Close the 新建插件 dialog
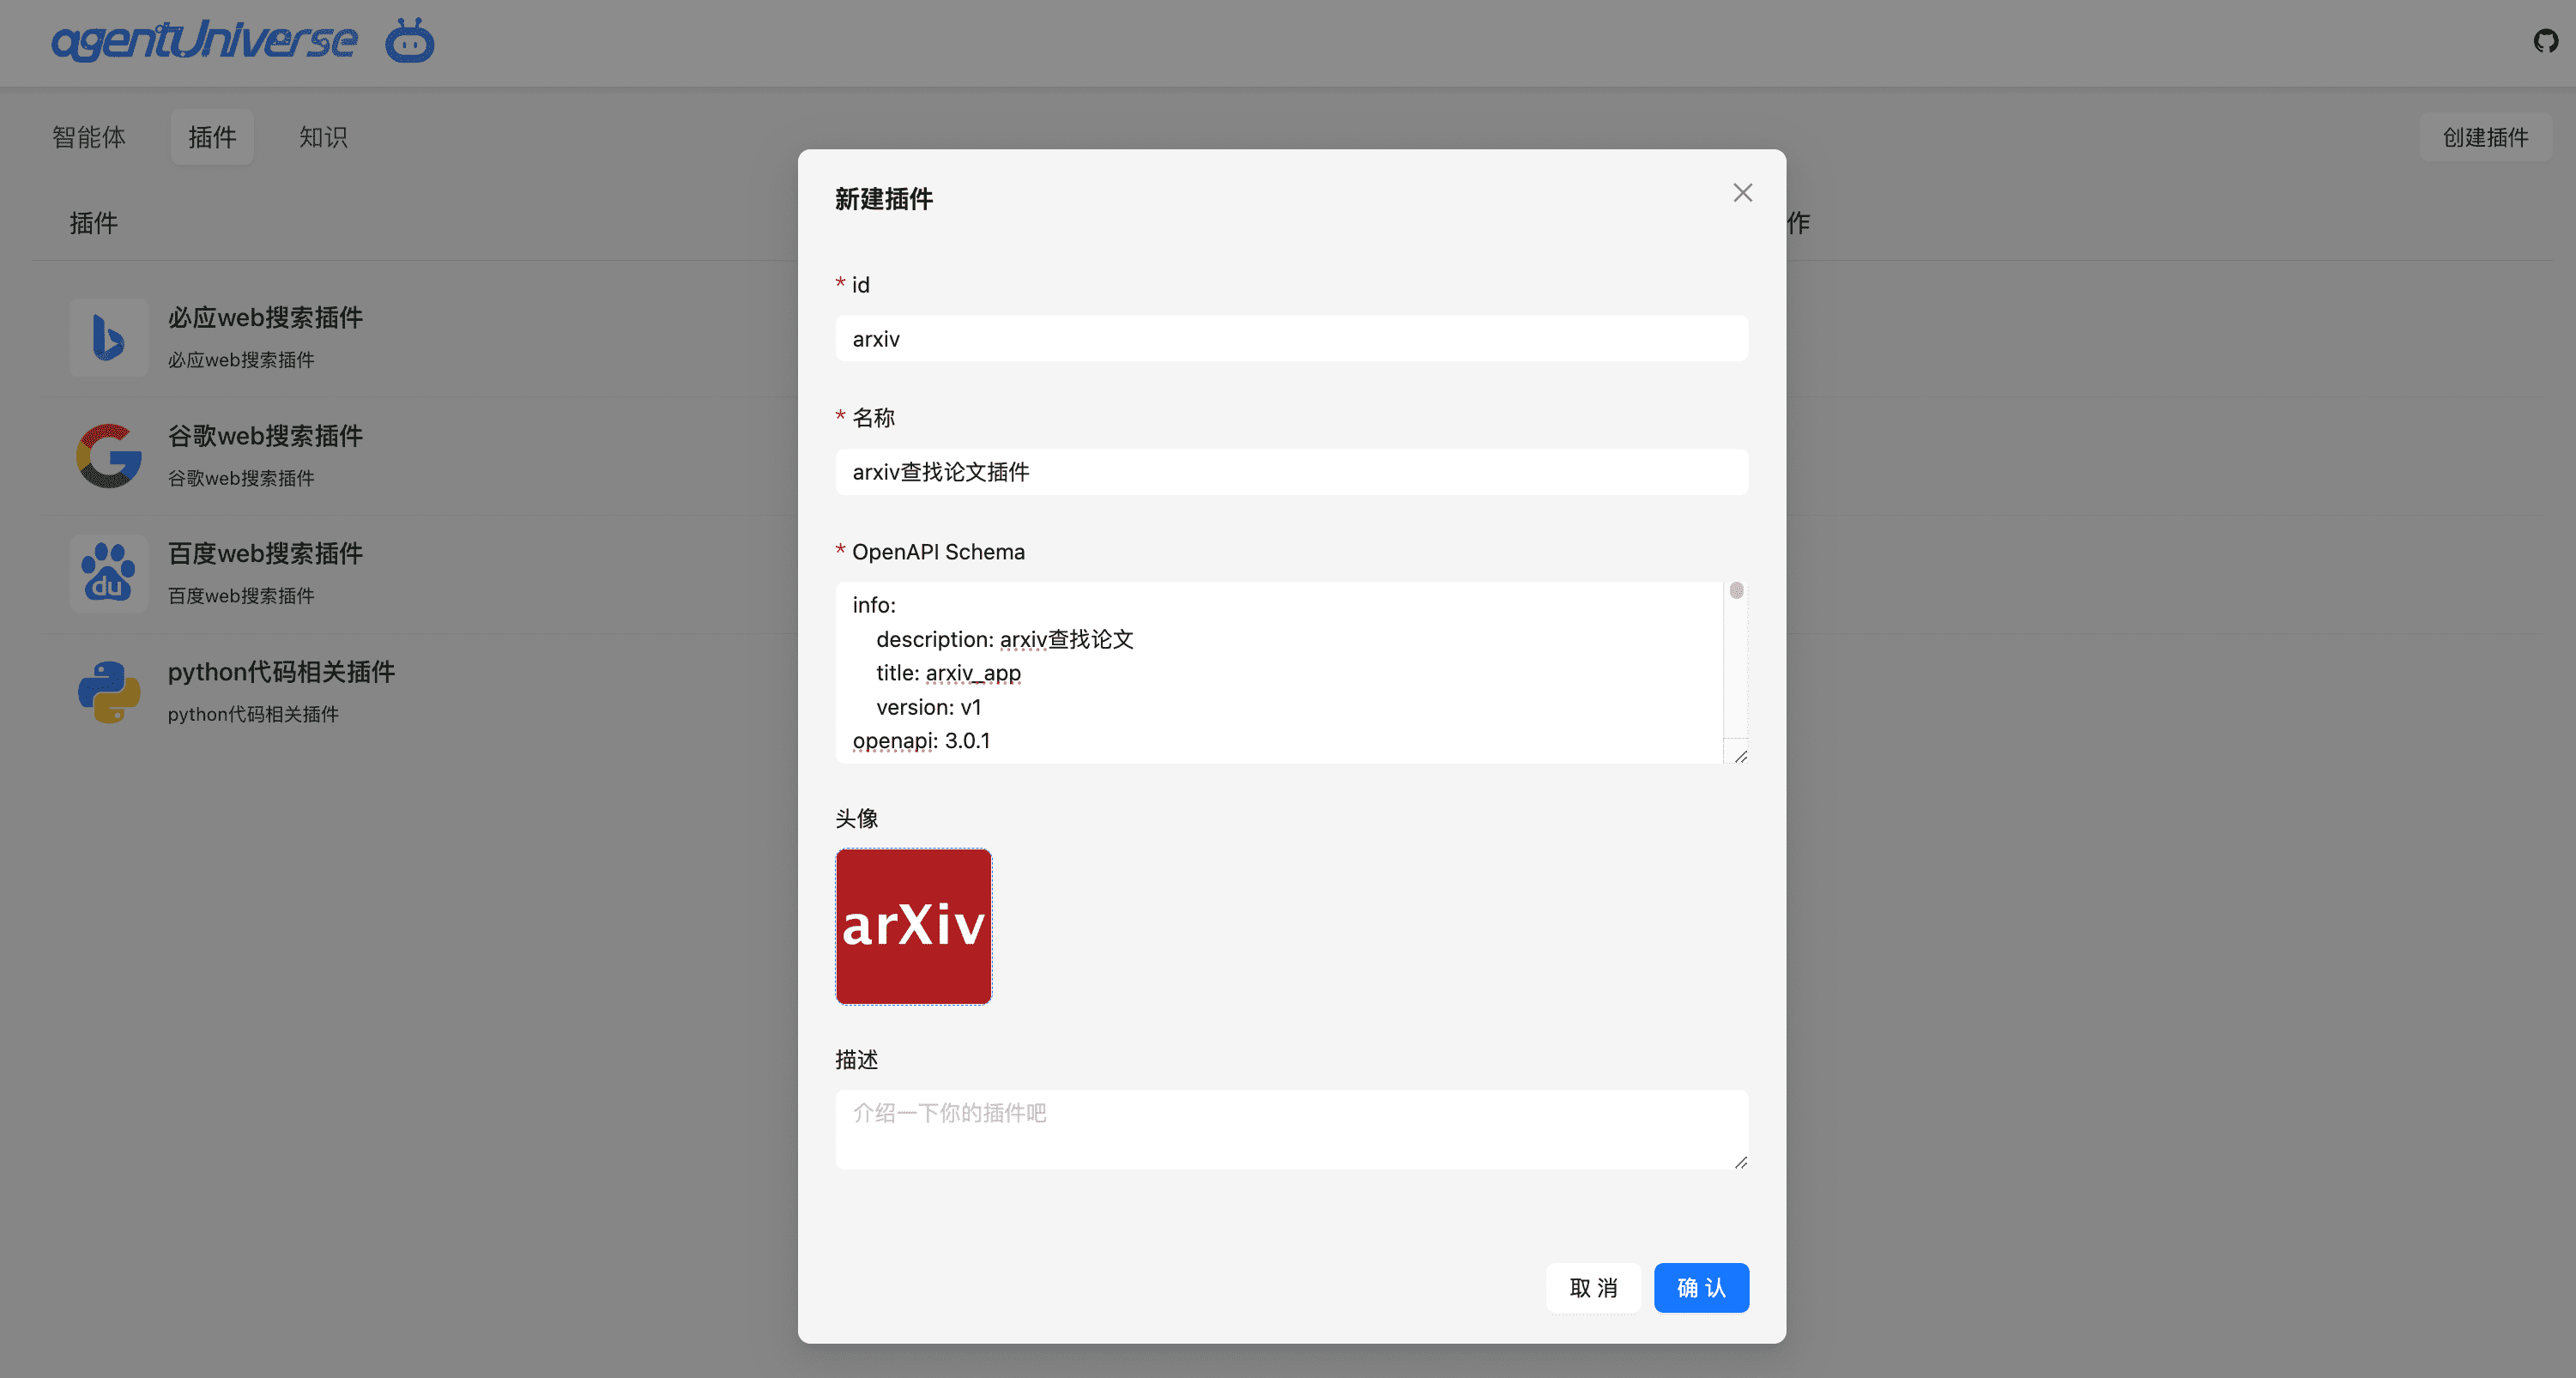This screenshot has height=1378, width=2576. point(1742,192)
